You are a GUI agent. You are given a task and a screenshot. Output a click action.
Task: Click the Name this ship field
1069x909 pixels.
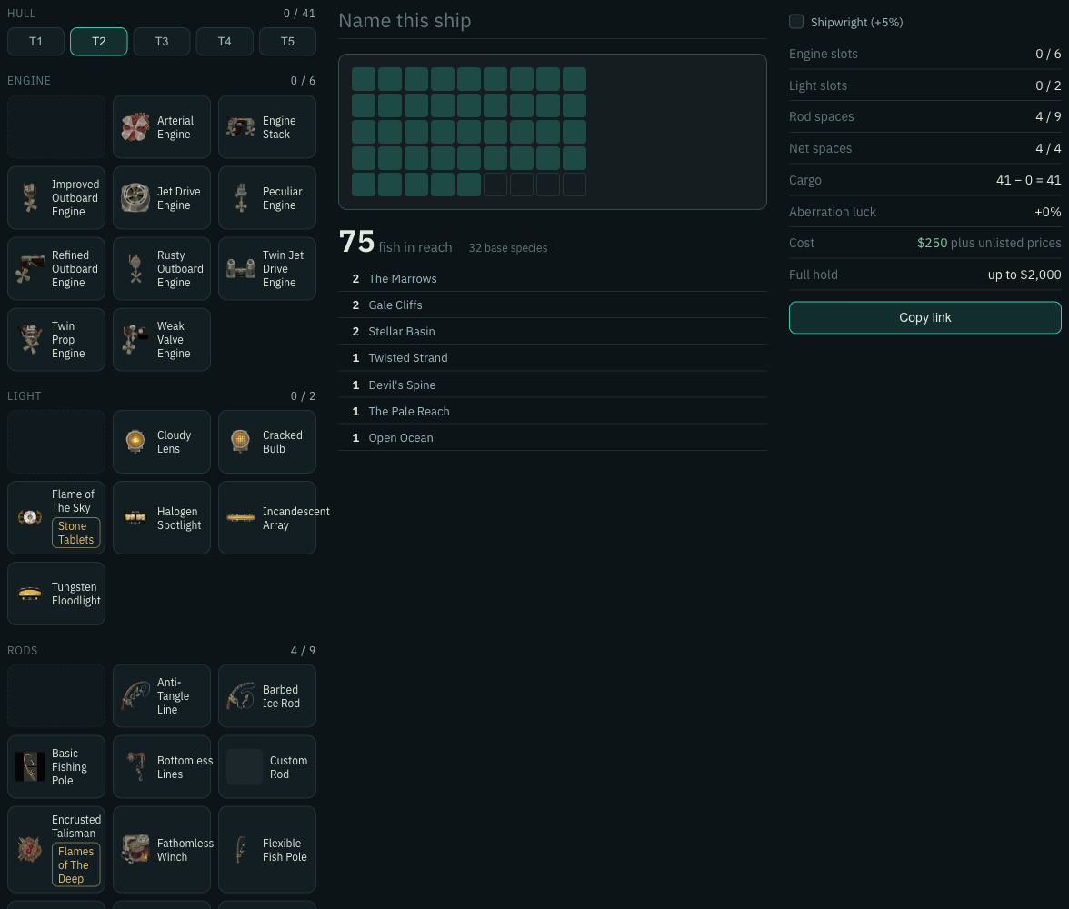point(553,21)
